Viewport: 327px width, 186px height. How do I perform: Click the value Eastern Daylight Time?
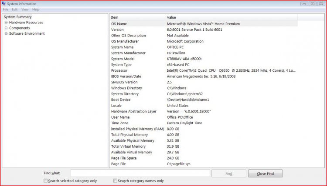[x=184, y=123]
